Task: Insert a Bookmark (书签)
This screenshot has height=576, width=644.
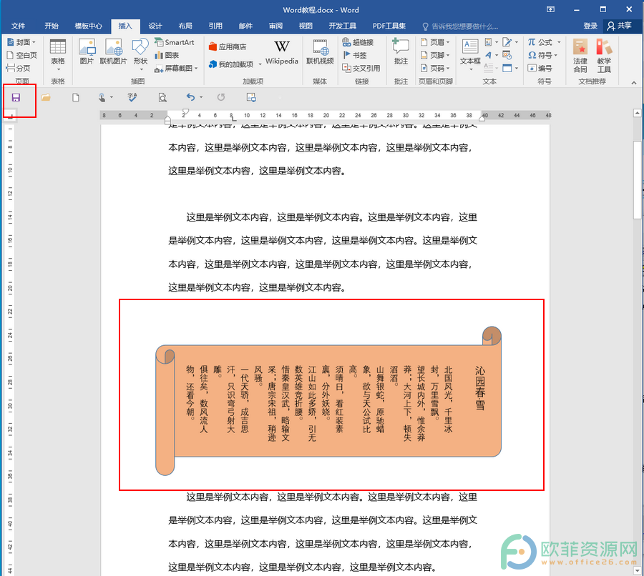Action: click(x=354, y=55)
